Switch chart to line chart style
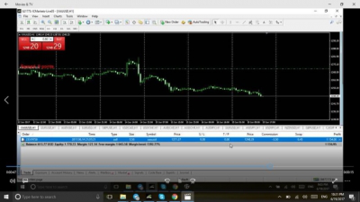This screenshot has width=360, height=202. click(x=35, y=22)
